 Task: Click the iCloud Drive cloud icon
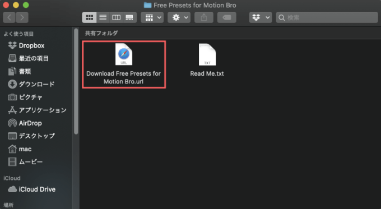tap(12, 189)
